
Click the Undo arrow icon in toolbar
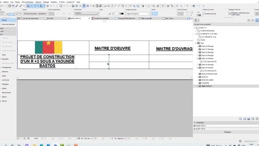point(2,6)
